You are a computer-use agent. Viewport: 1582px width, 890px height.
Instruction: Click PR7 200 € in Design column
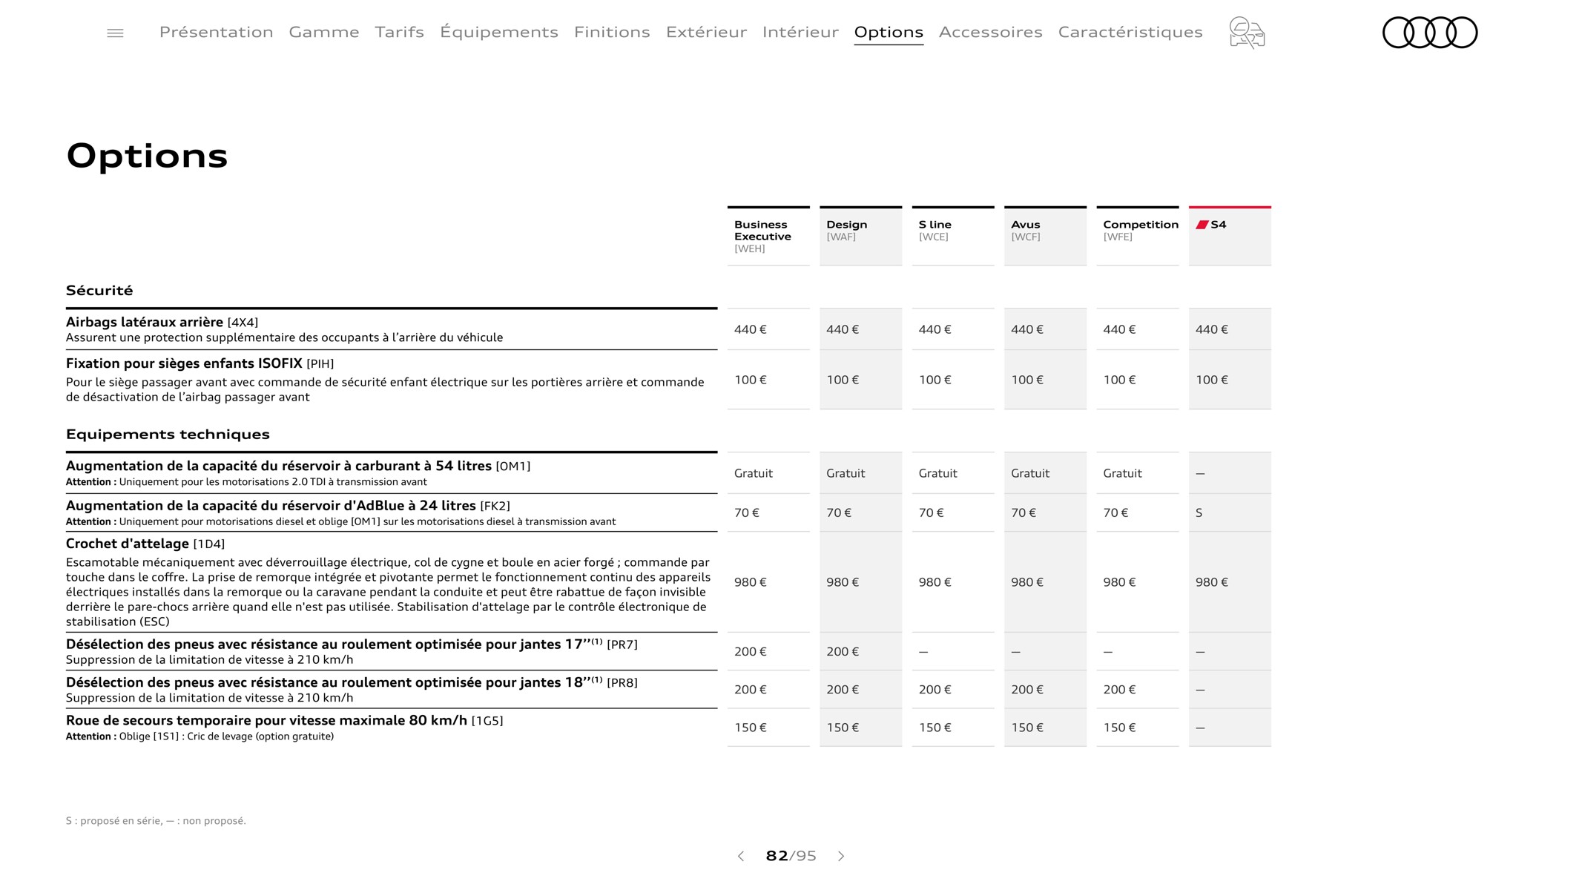843,651
